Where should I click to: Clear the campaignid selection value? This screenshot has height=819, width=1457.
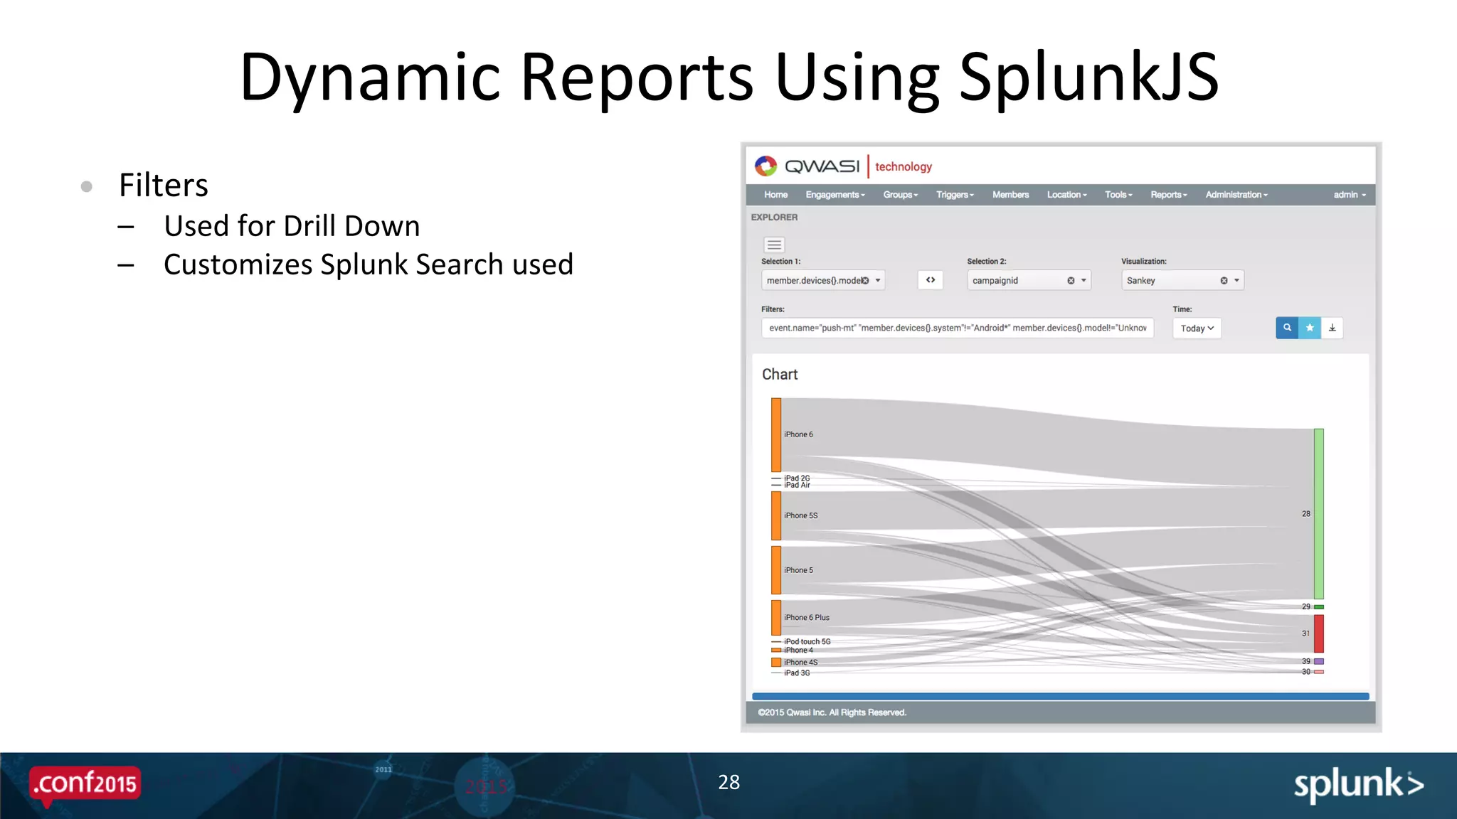click(1071, 281)
